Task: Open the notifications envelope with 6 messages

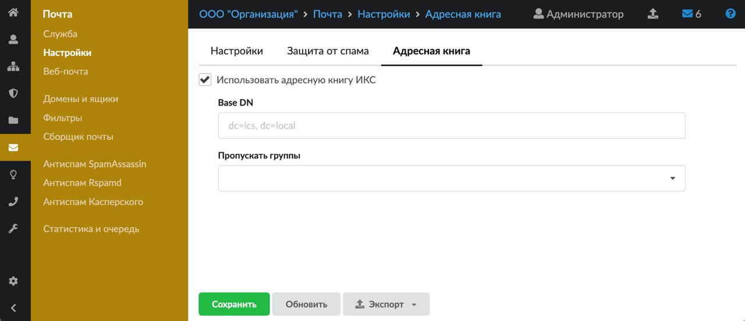Action: [x=691, y=14]
